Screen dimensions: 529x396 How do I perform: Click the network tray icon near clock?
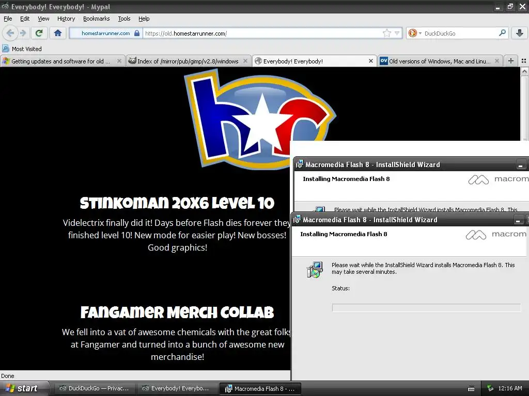[490, 388]
